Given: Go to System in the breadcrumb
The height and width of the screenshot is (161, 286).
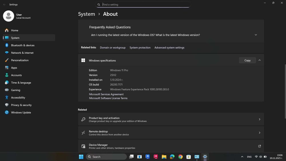Looking at the screenshot, I should pos(86,14).
